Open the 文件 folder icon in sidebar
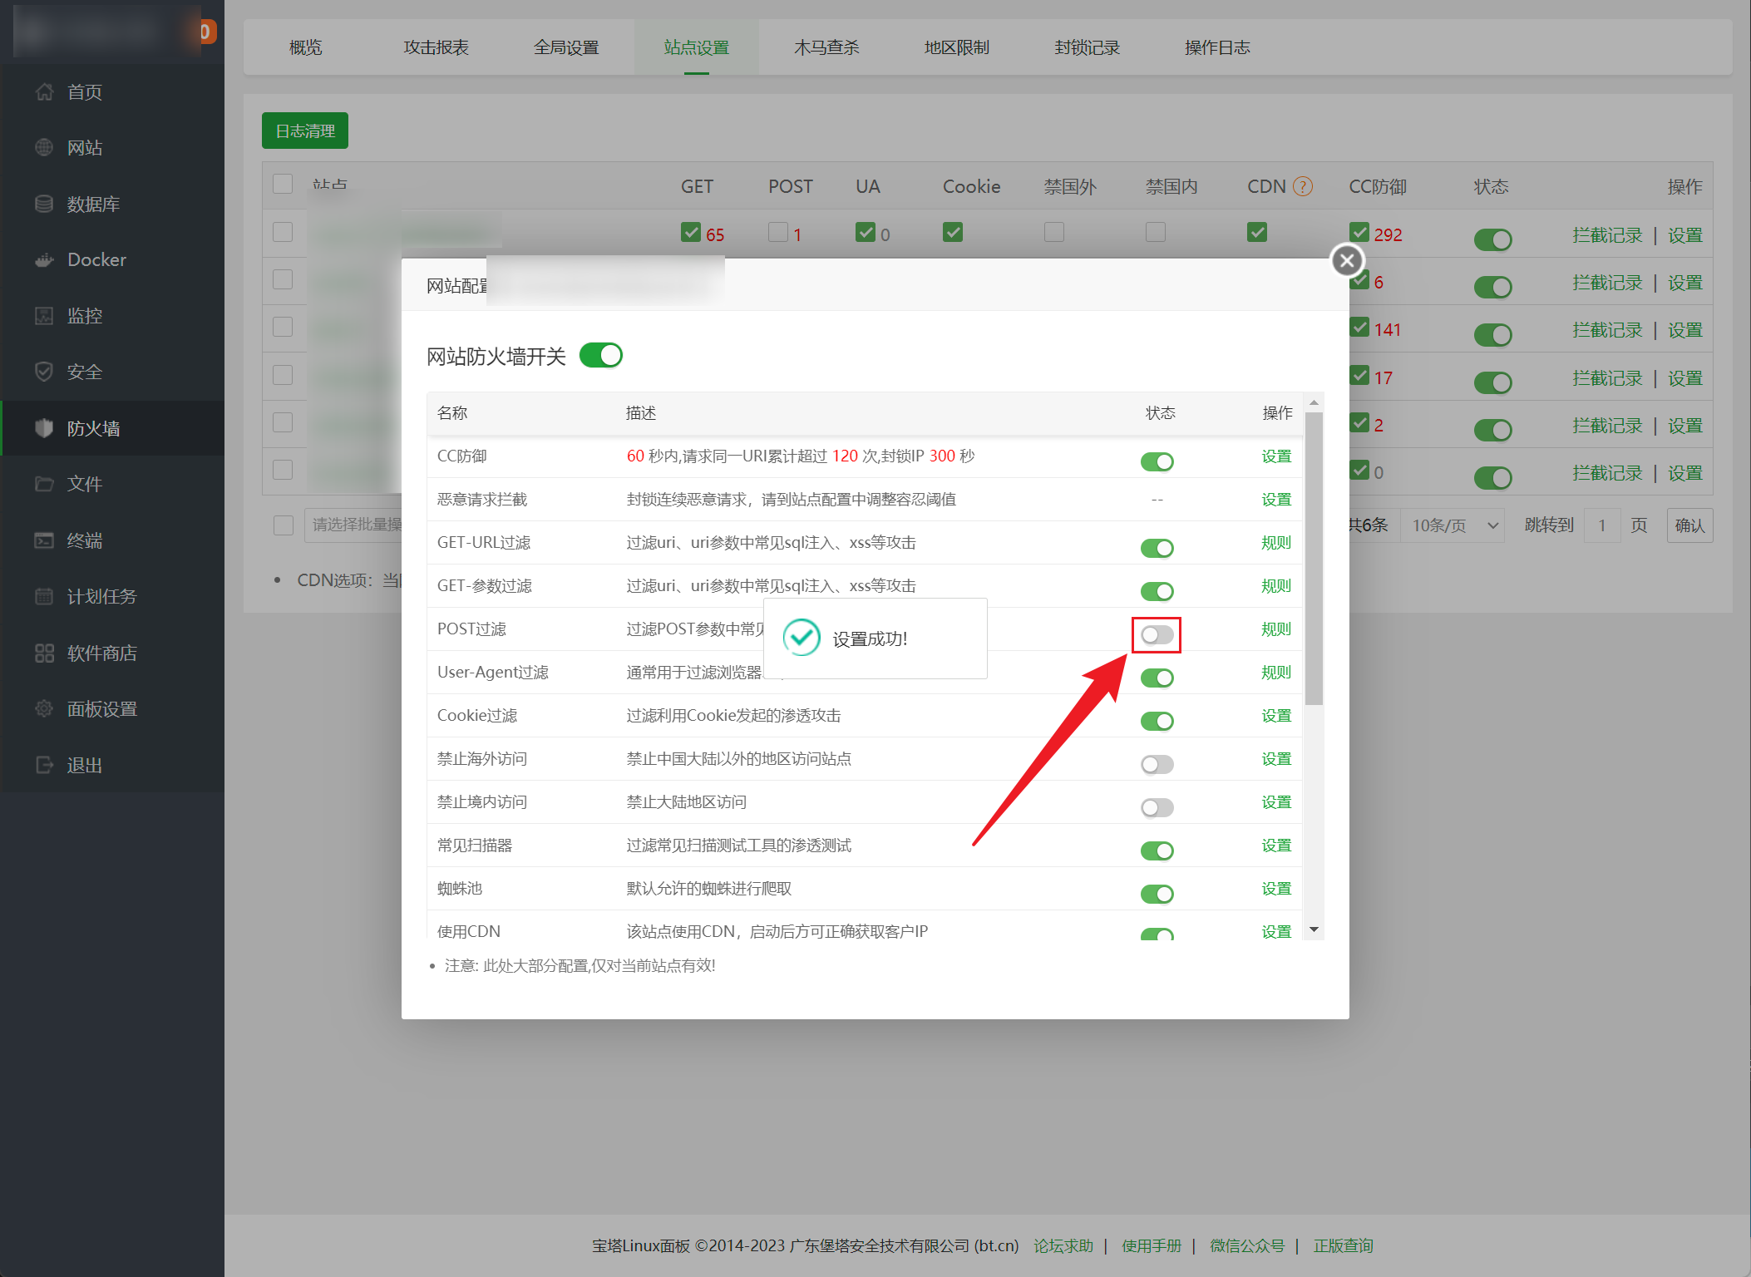 [44, 484]
